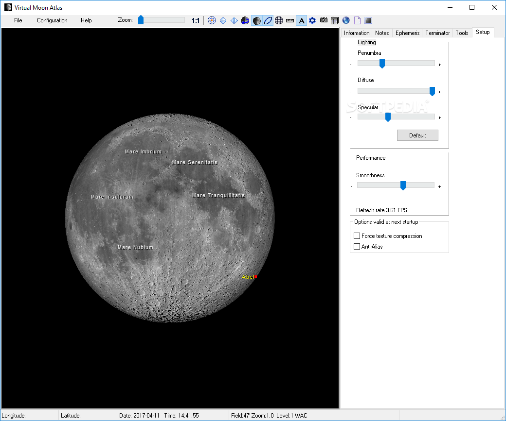Click the Field 47' Zoom status text
The image size is (506, 421).
253,416
